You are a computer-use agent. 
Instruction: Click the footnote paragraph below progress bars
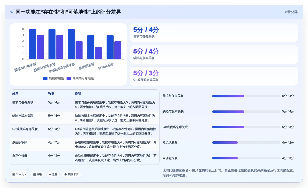click(x=229, y=173)
